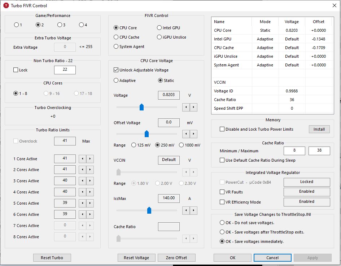Select the Intel GPU row in voltage table
The image size is (341, 266).
click(272, 39)
